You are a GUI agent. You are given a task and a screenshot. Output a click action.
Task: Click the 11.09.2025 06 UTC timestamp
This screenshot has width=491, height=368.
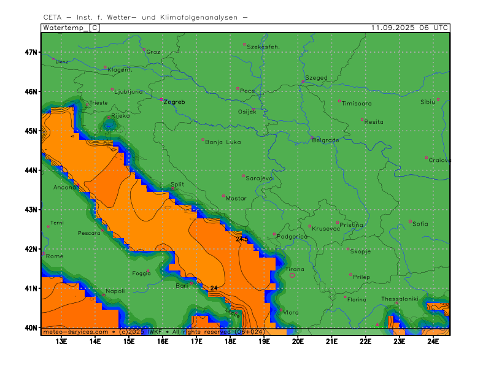coord(409,28)
